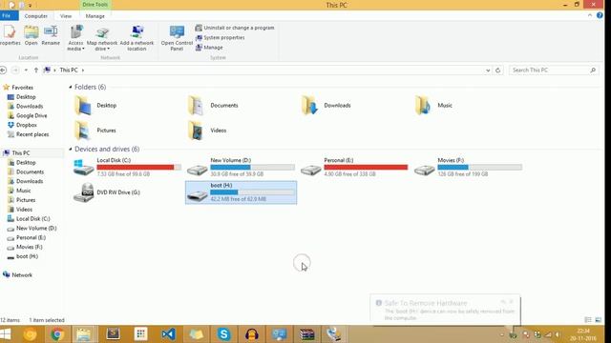This screenshot has height=343, width=611.
Task: Go back with the Back arrow
Action: 3,70
